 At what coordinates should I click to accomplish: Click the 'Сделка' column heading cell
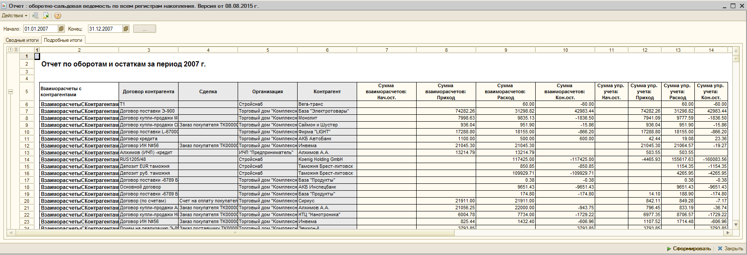[x=208, y=91]
